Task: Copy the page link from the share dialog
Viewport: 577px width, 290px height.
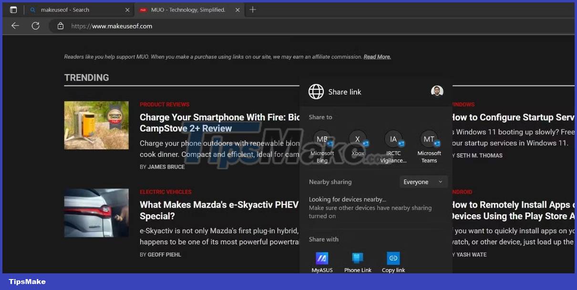Action: [x=393, y=258]
